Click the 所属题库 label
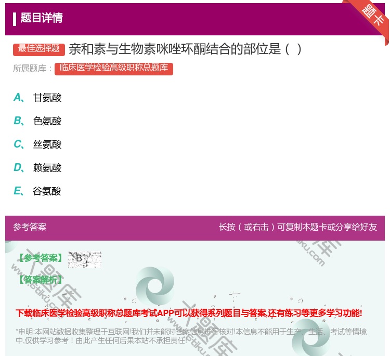The width and height of the screenshot is (390, 356). (x=32, y=69)
